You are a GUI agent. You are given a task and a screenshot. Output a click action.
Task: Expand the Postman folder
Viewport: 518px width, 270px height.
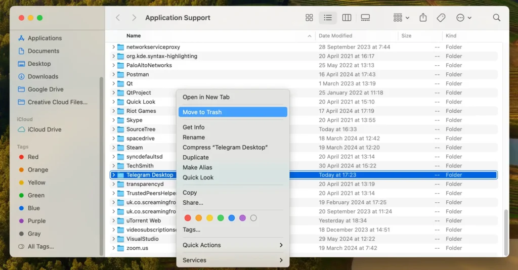(113, 75)
